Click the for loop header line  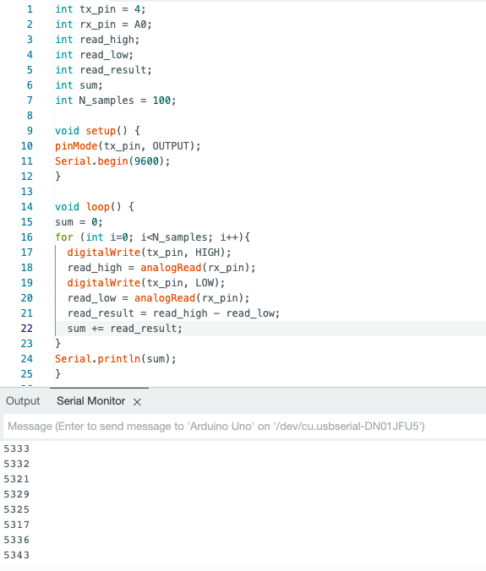pos(152,237)
